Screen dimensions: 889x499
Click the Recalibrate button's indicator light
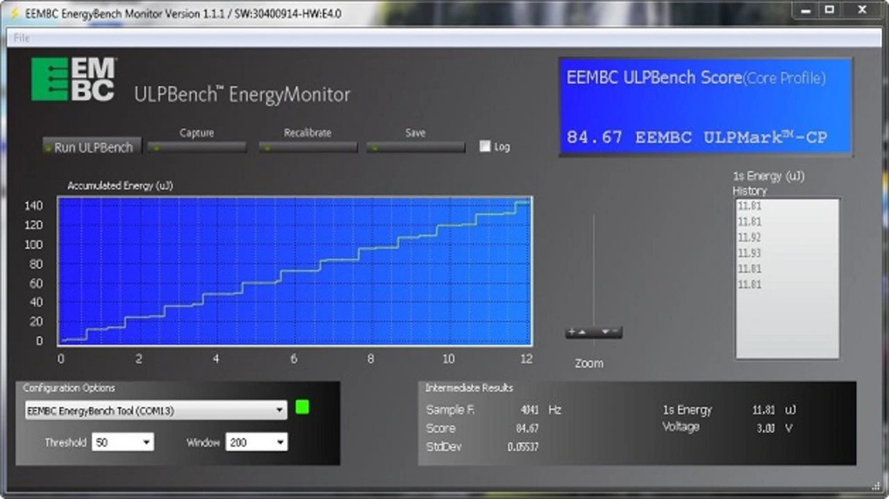point(266,147)
